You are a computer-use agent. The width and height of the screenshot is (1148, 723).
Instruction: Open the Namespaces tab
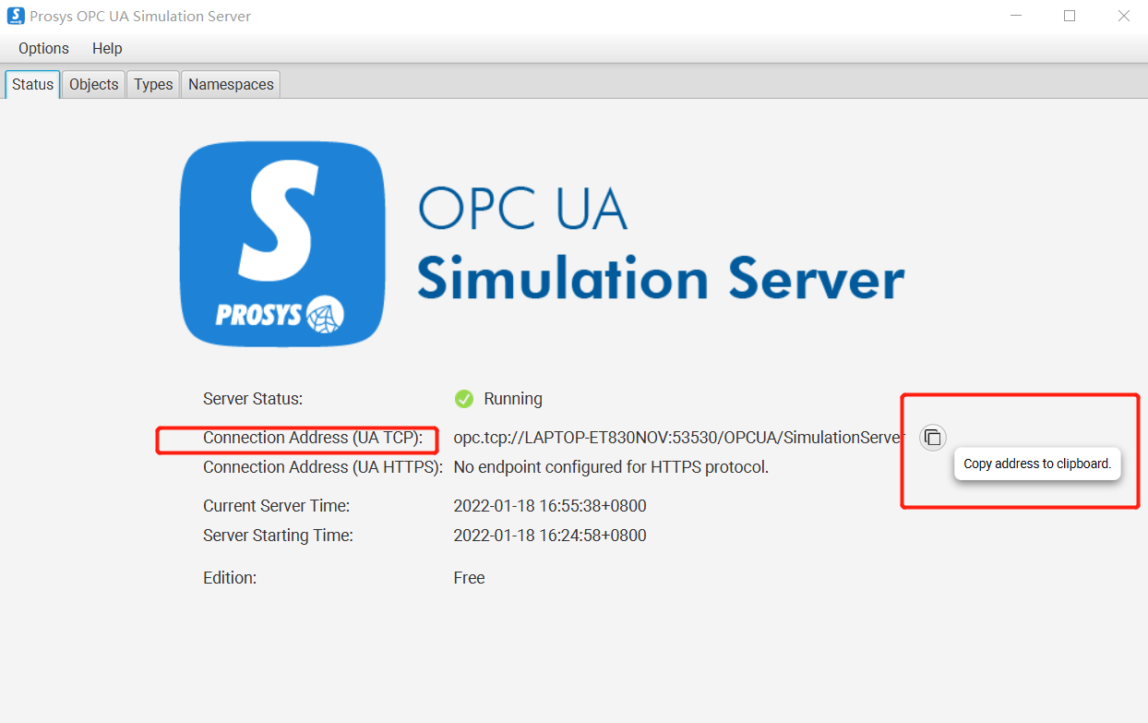pos(231,84)
